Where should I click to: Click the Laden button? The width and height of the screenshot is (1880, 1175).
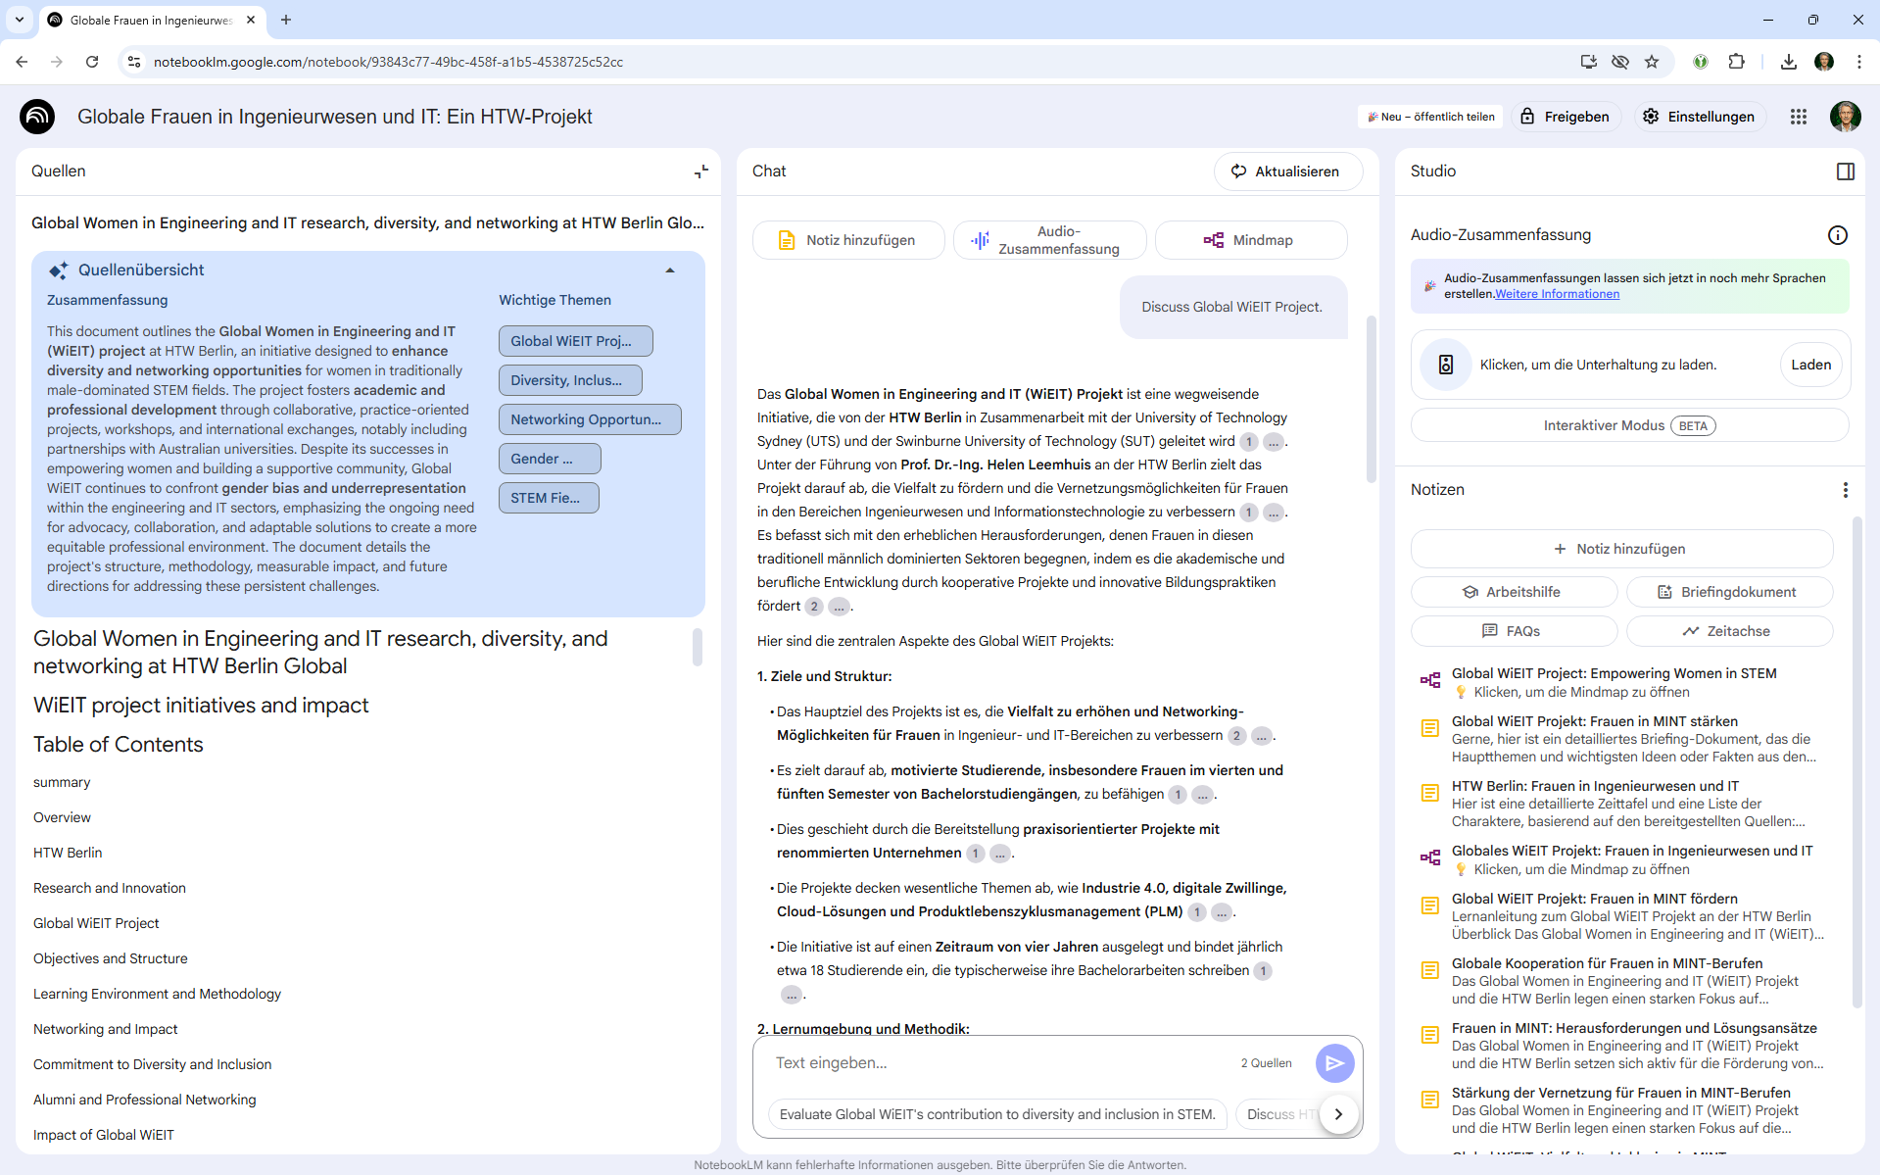[x=1810, y=365]
